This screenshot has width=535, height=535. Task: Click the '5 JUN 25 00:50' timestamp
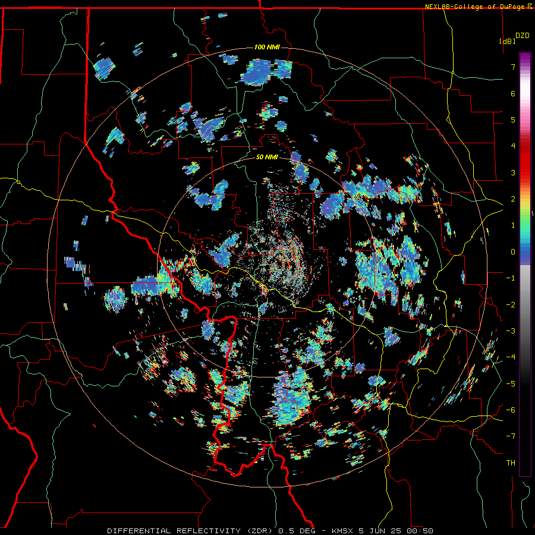(396, 531)
